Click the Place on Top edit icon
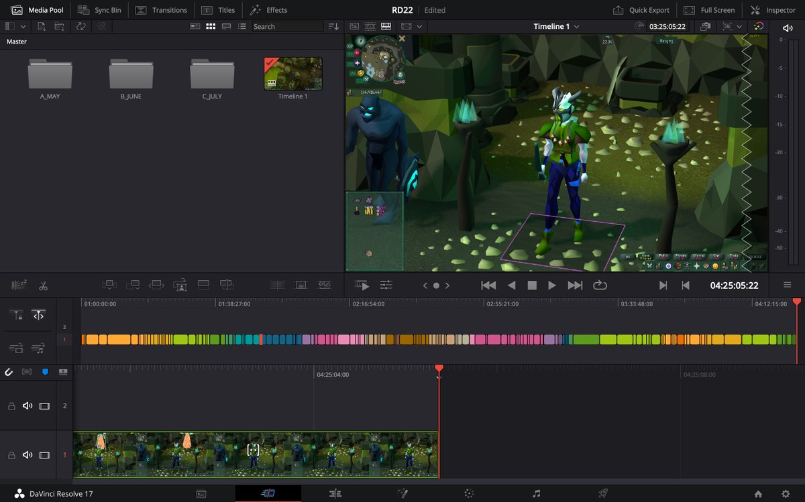 point(203,285)
